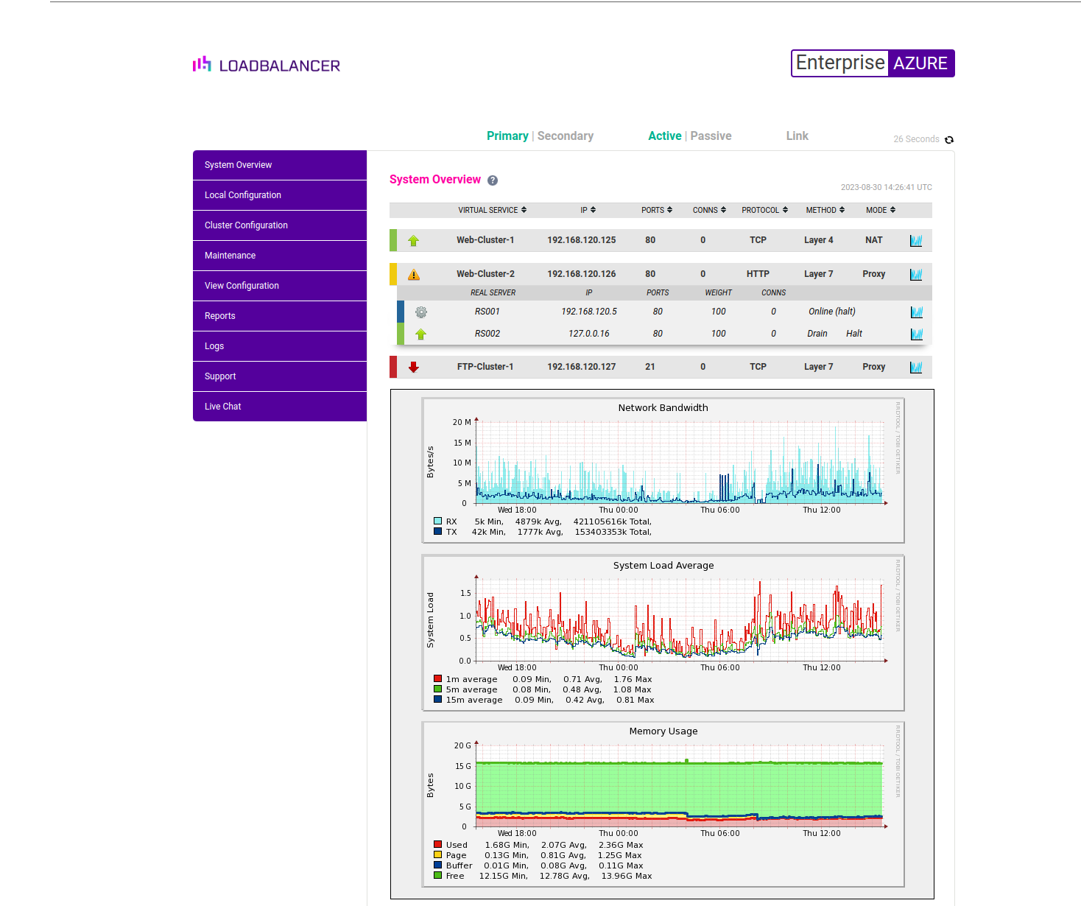
Task: Switch to the Passive view
Action: [710, 136]
